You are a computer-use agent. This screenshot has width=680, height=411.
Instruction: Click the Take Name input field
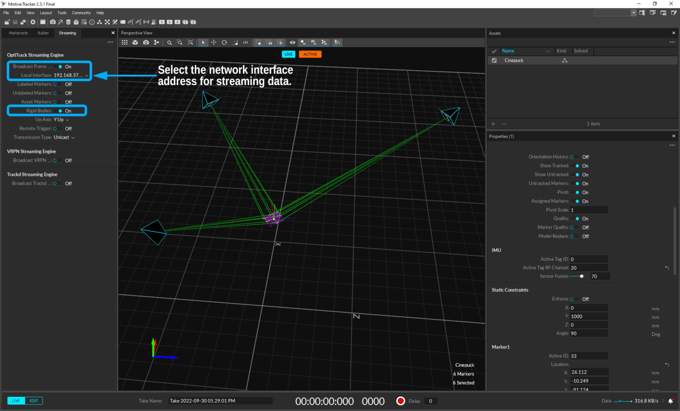[220, 400]
